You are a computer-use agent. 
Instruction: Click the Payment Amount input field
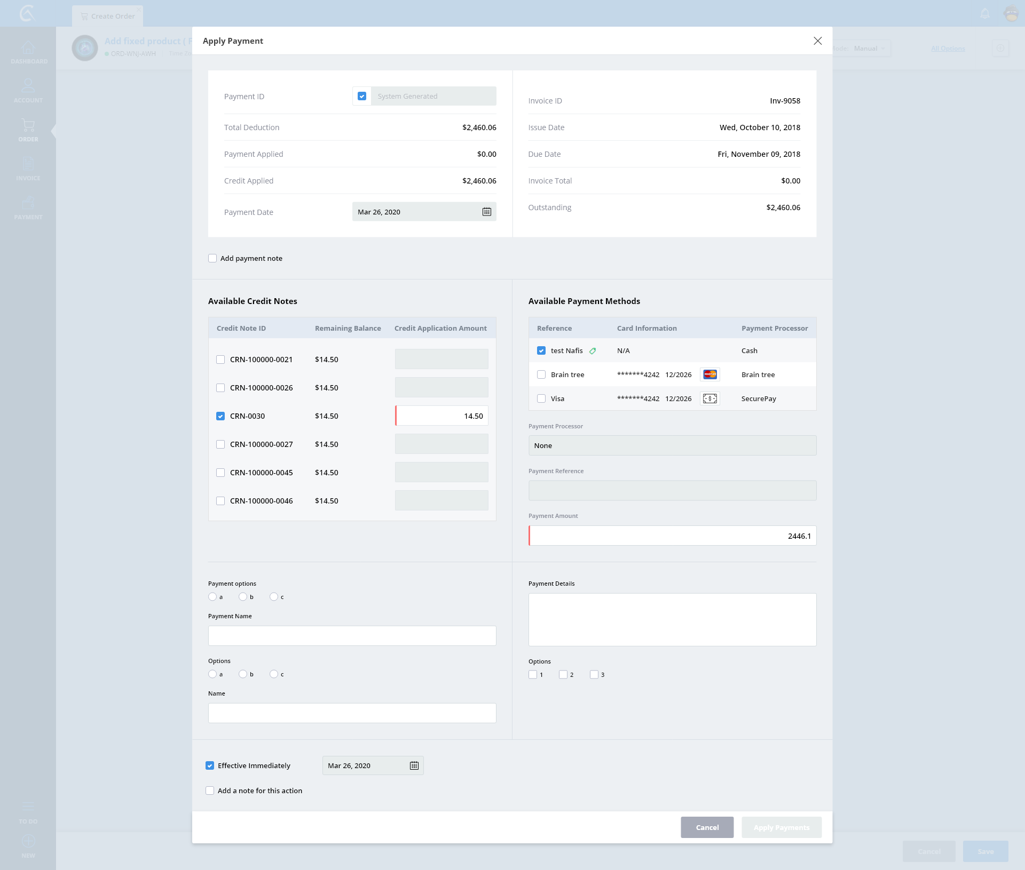(x=672, y=536)
